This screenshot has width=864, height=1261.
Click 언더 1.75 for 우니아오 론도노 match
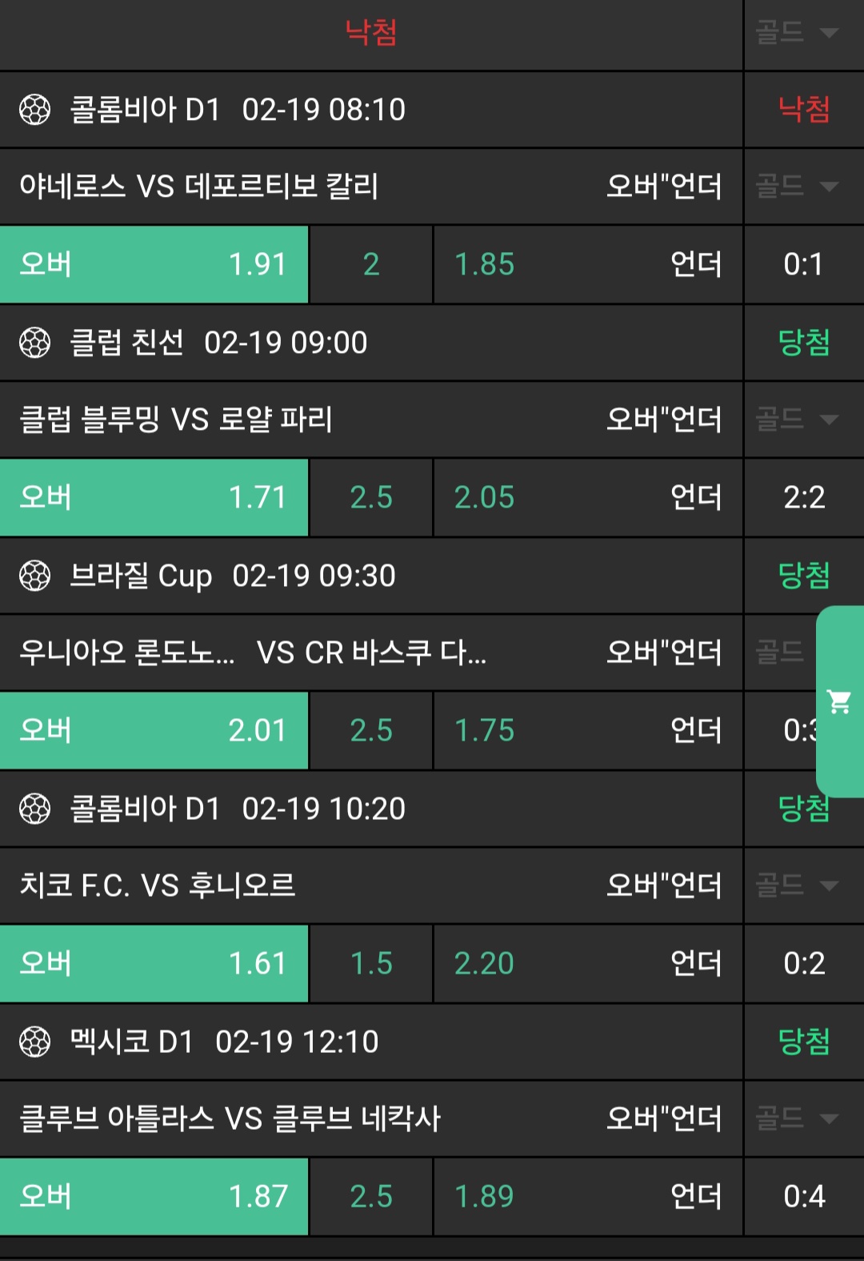588,730
